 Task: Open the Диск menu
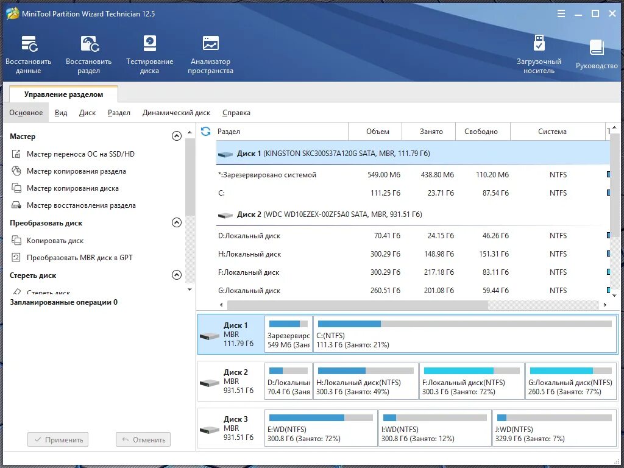tap(87, 113)
